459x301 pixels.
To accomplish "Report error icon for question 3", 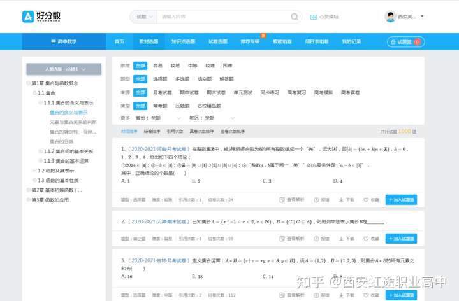I will click(x=316, y=295).
